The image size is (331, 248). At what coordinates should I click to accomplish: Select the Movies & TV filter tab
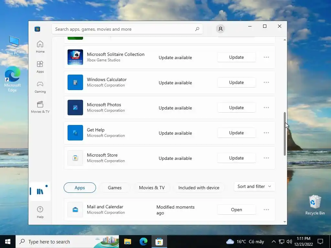tap(152, 188)
